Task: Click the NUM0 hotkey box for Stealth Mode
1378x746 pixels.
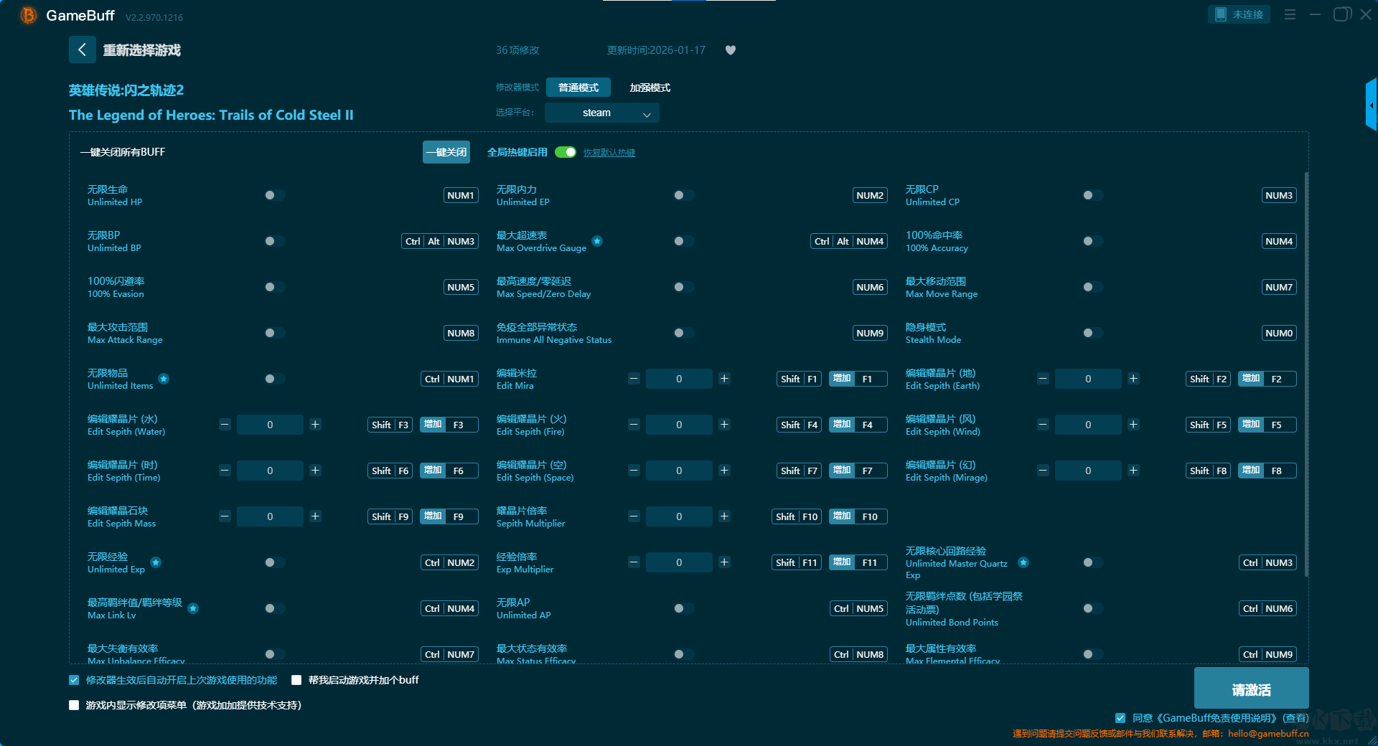Action: point(1279,333)
